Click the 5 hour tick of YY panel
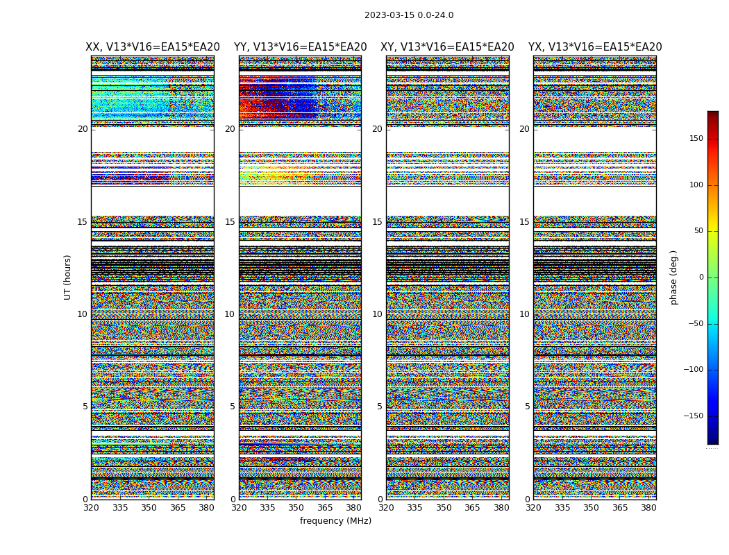Viewport: 729px width, 555px height. pyautogui.click(x=233, y=407)
